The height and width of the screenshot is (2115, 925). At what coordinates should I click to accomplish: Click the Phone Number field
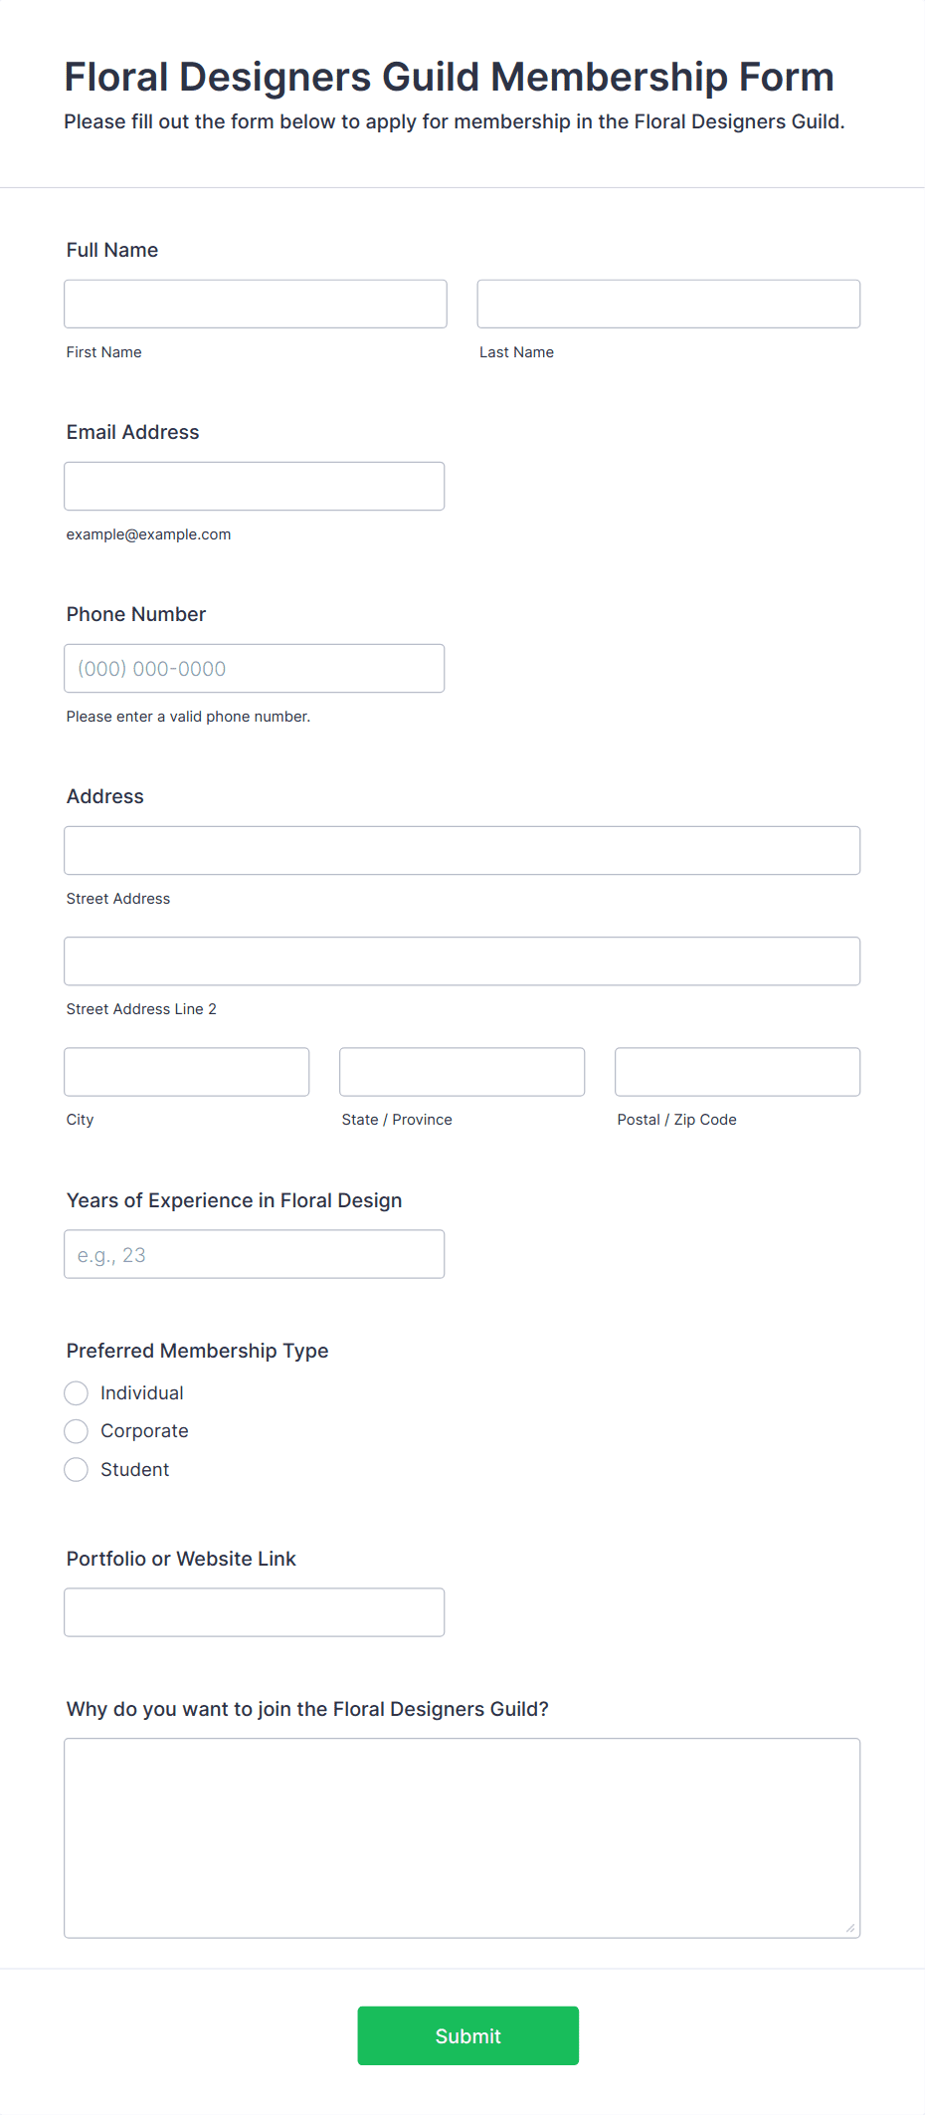(255, 668)
